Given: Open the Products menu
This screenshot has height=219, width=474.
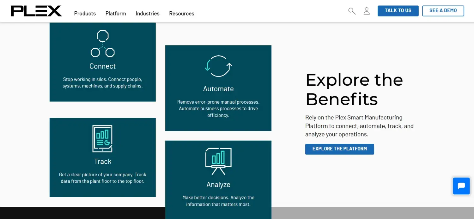Looking at the screenshot, I should (85, 14).
